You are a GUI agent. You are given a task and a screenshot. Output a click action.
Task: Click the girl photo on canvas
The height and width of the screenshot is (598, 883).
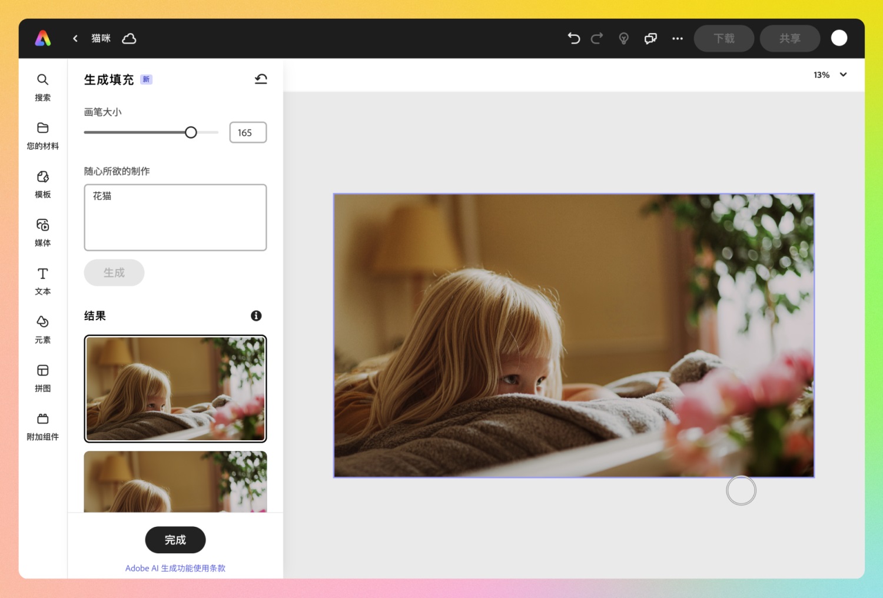pos(574,335)
